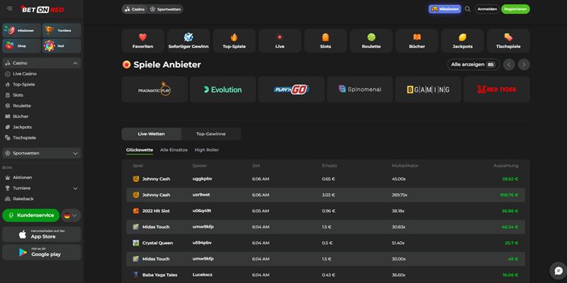Select Sofortiger Gewinn category
The image size is (567, 283).
pos(189,41)
